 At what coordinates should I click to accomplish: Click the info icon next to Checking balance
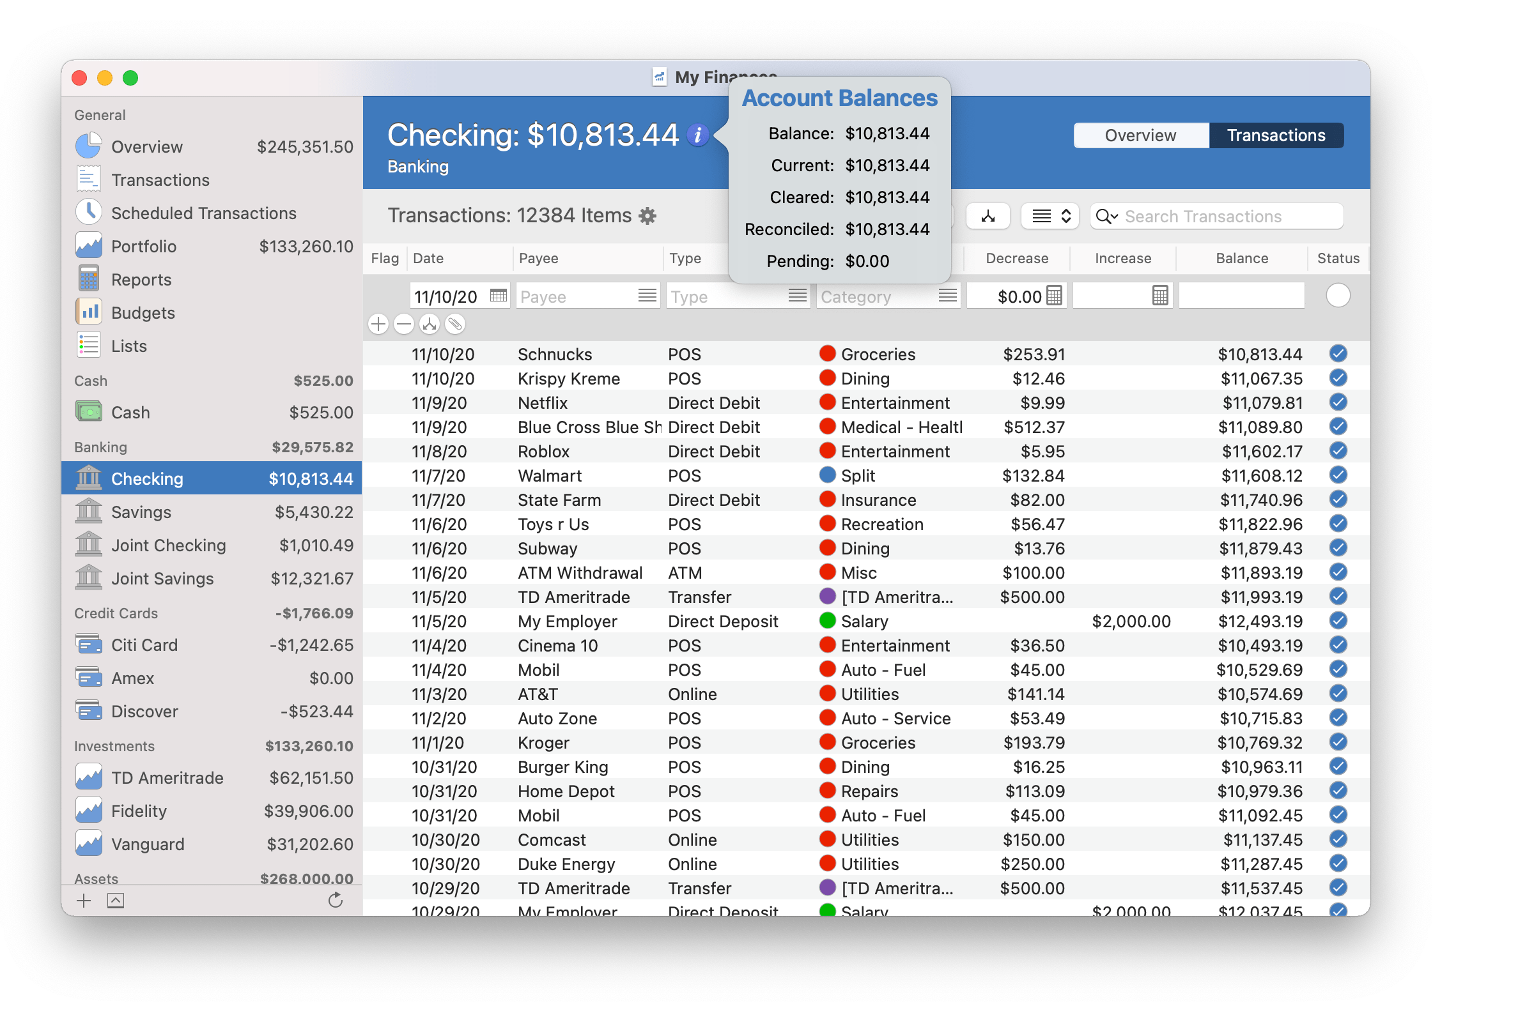[x=699, y=135]
